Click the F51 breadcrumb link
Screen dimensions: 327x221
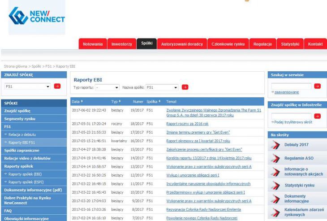coord(48,66)
